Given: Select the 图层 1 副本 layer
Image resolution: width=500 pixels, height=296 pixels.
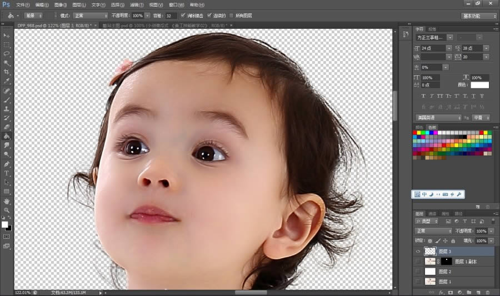Looking at the screenshot, I should pos(466,262).
